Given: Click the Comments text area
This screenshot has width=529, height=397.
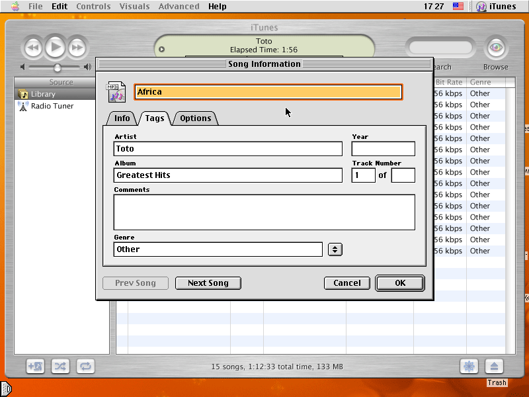Looking at the screenshot, I should pyautogui.click(x=264, y=212).
